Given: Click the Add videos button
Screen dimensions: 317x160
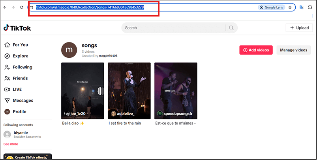Looking at the screenshot, I should [x=256, y=50].
